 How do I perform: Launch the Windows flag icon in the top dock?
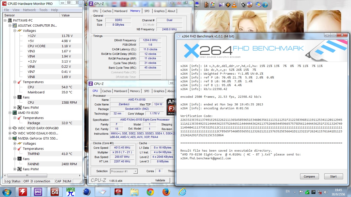(x=213, y=4)
